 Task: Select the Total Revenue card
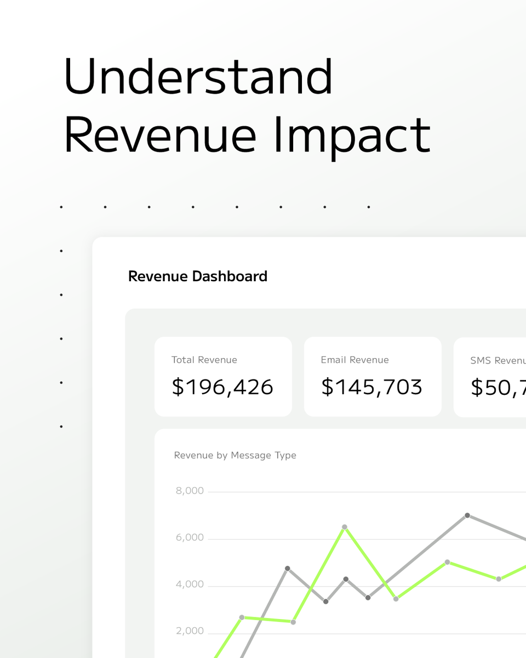[x=223, y=377]
